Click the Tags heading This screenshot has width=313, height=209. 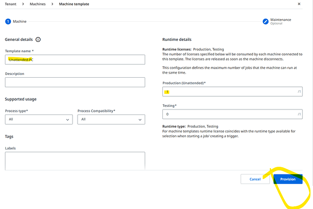pos(9,137)
